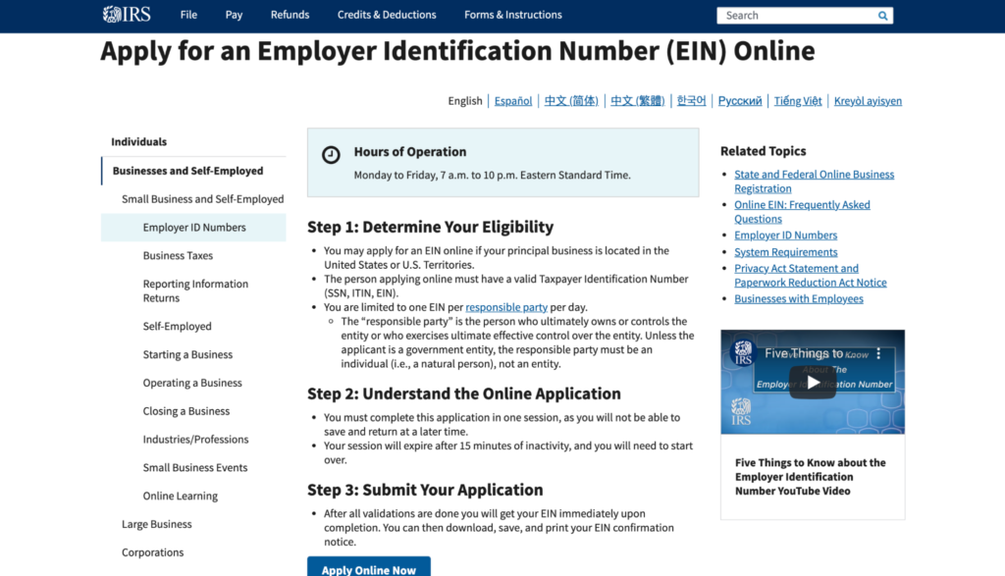This screenshot has width=1005, height=576.
Task: Click the Hours of Operation heading
Action: coord(410,152)
